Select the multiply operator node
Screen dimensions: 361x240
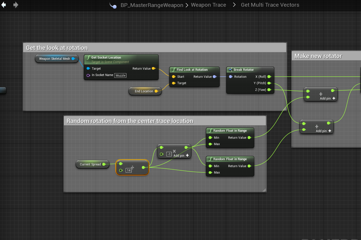tap(174, 151)
